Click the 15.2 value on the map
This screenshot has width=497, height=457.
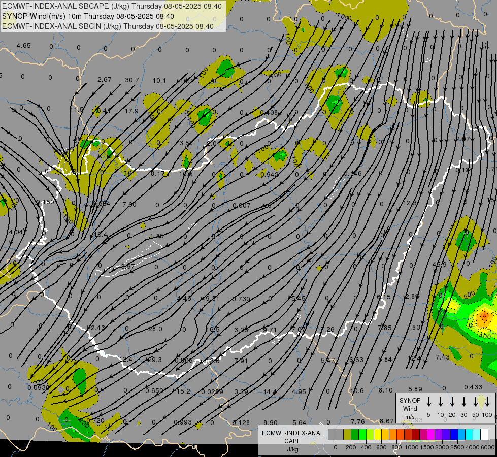click(183, 391)
